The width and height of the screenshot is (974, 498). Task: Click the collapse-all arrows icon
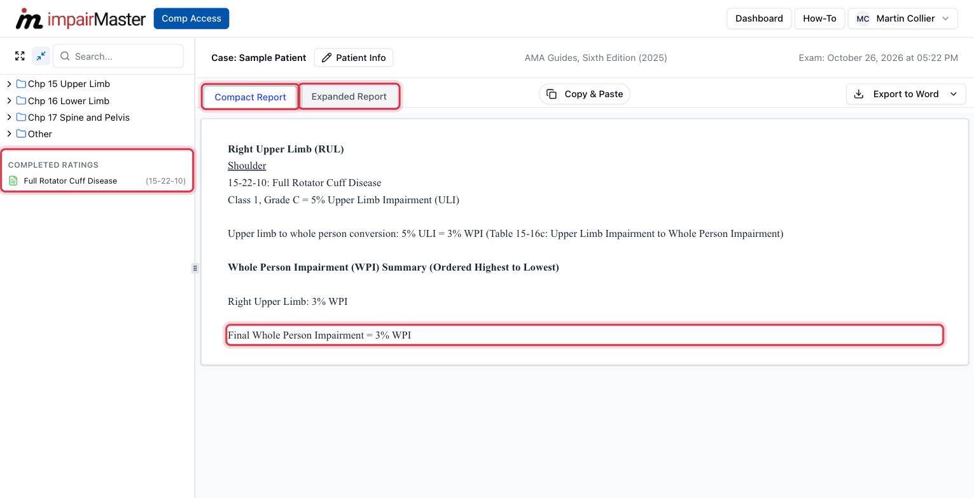tap(41, 56)
